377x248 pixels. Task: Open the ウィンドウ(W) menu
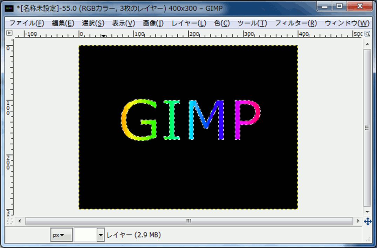347,23
